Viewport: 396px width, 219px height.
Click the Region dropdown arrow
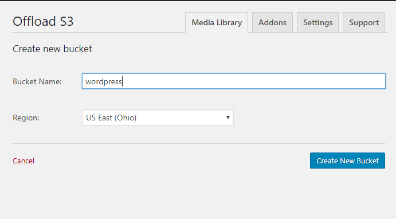[x=228, y=118]
